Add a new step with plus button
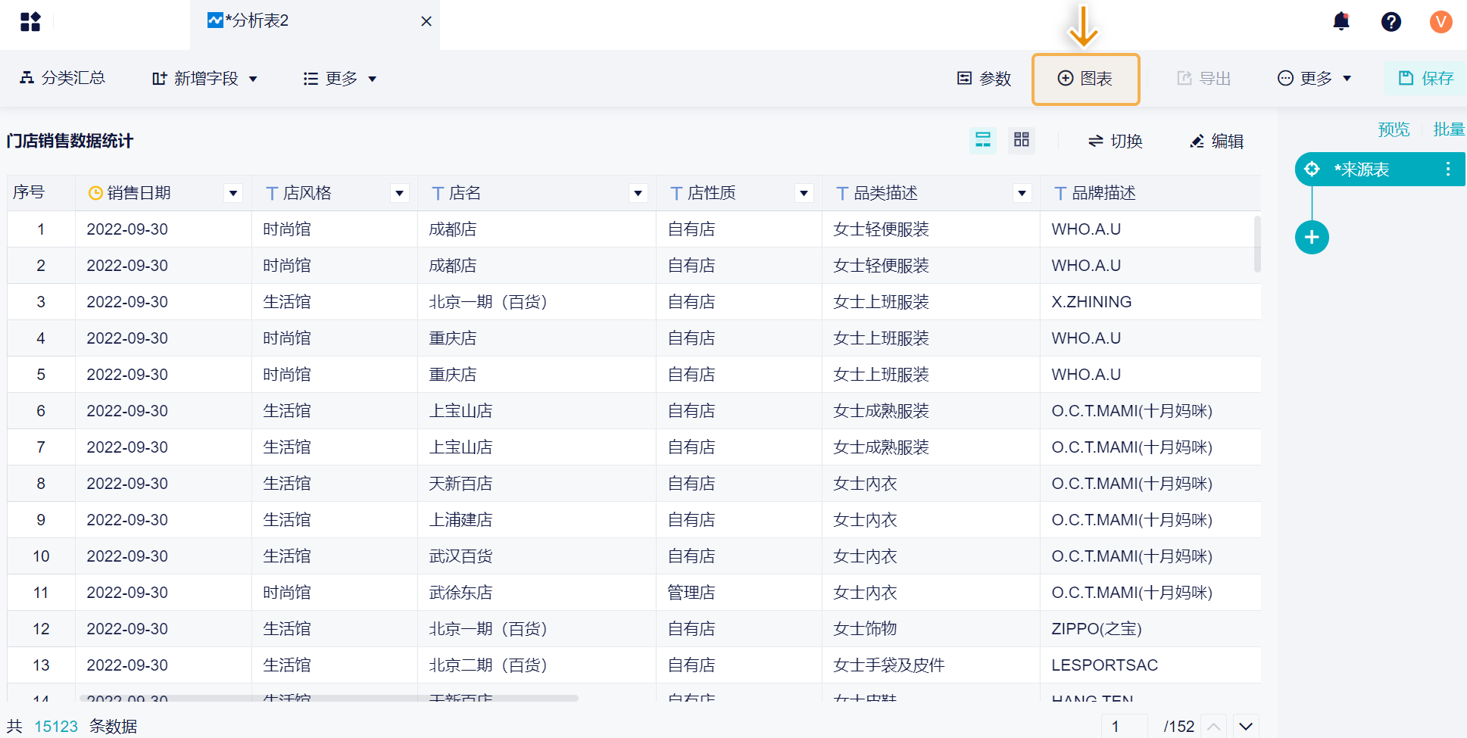This screenshot has height=738, width=1467. click(1312, 238)
